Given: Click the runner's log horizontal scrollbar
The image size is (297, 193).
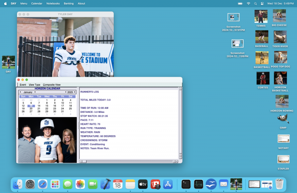Looking at the screenshot, I should click(127, 161).
